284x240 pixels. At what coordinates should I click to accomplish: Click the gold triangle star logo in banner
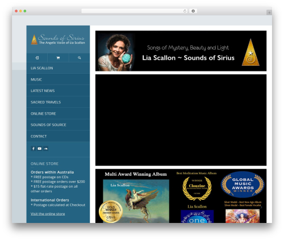(250, 52)
